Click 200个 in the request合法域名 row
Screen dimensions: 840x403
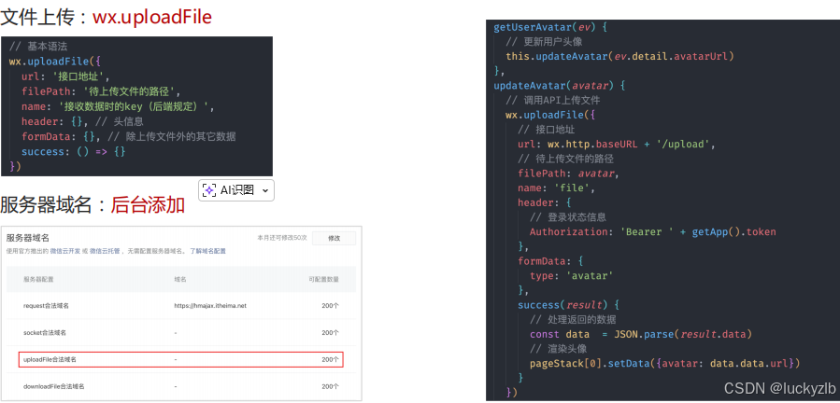click(330, 306)
